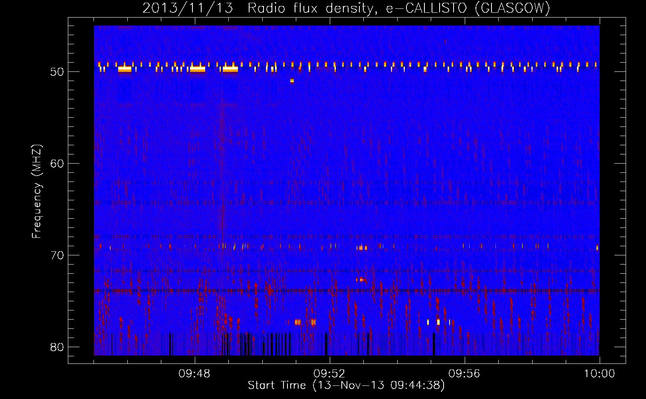
Task: Click the '70' frequency tick label
Action: pyautogui.click(x=57, y=255)
